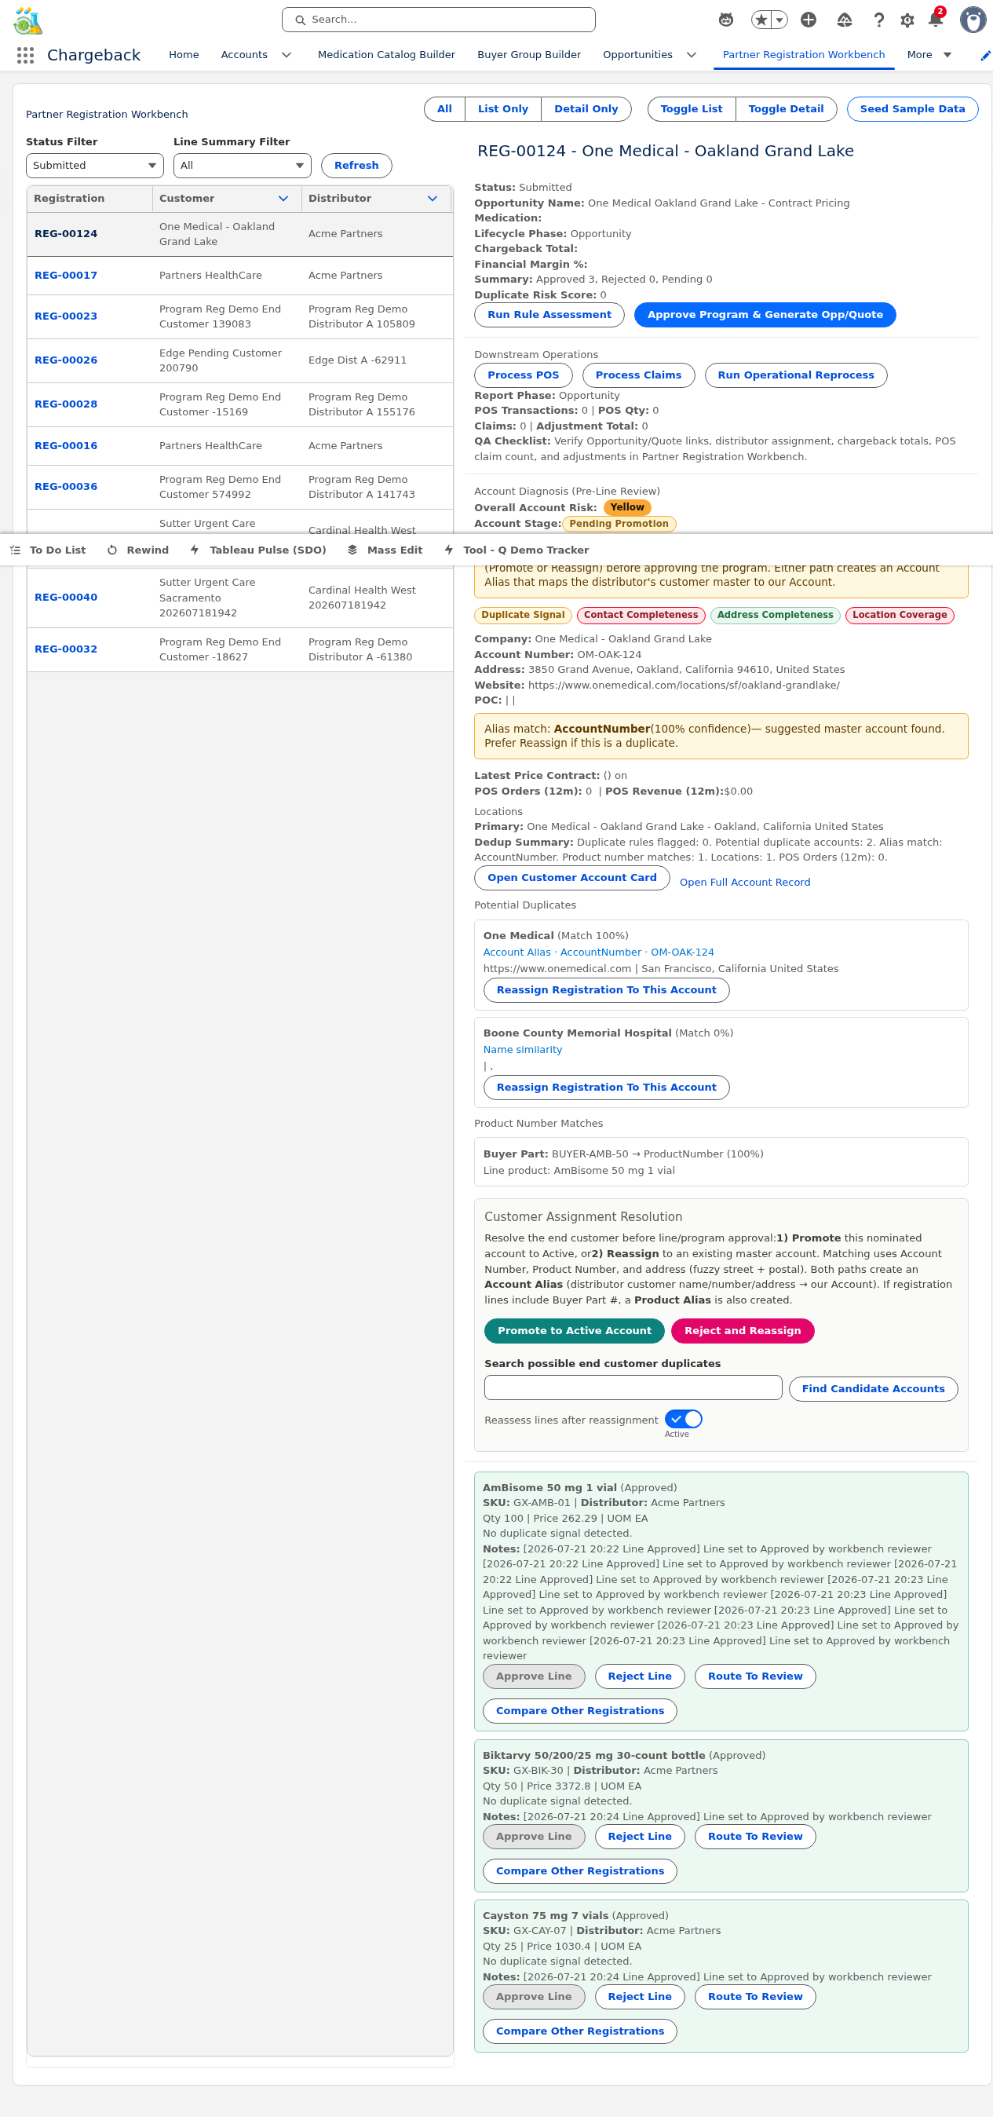
Task: Click the Toggle Detail button
Action: tap(786, 109)
